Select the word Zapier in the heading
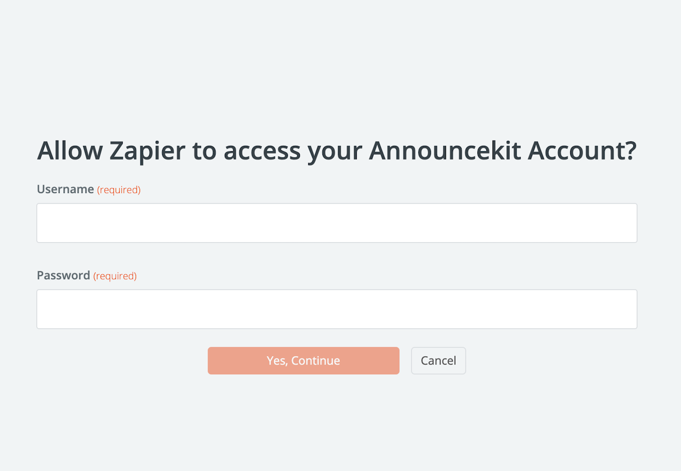The height and width of the screenshot is (471, 681). (147, 151)
